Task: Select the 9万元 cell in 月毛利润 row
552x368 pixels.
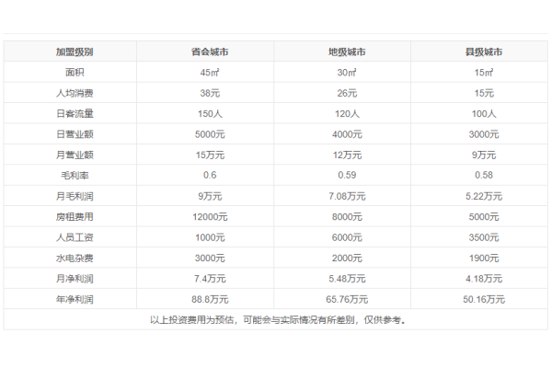Action: (205, 196)
